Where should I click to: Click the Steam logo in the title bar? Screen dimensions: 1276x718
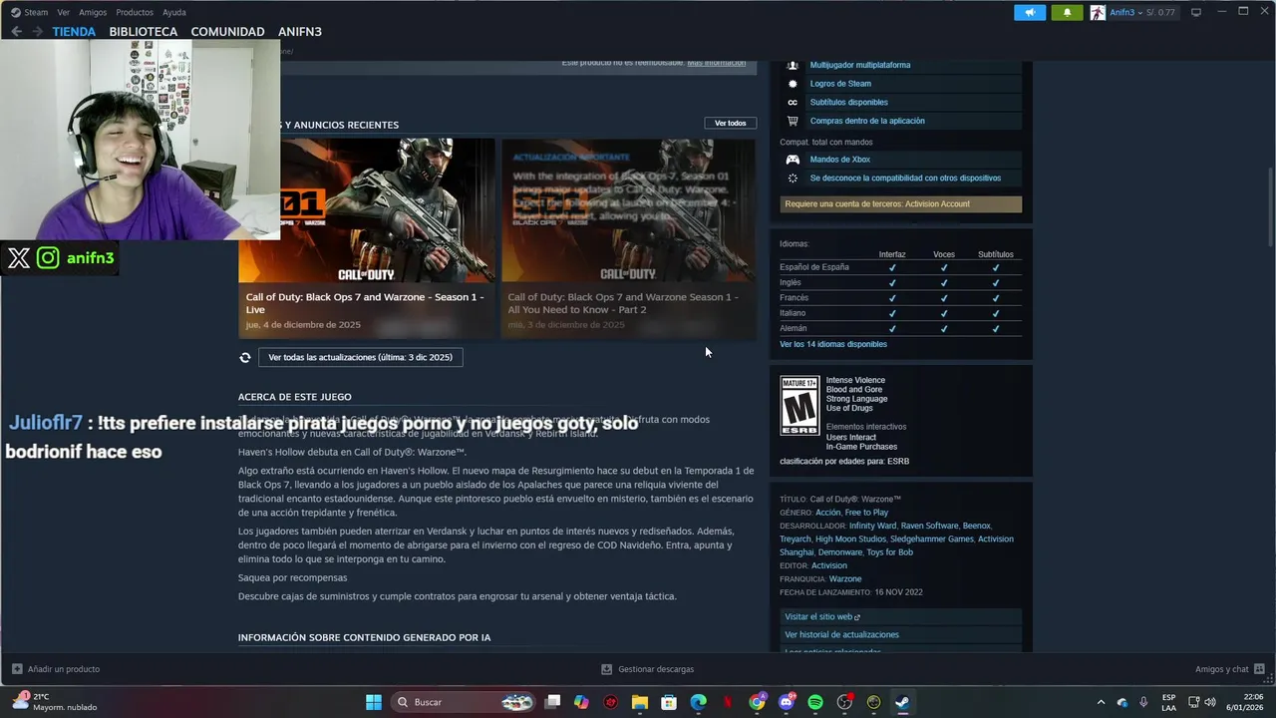coord(15,12)
